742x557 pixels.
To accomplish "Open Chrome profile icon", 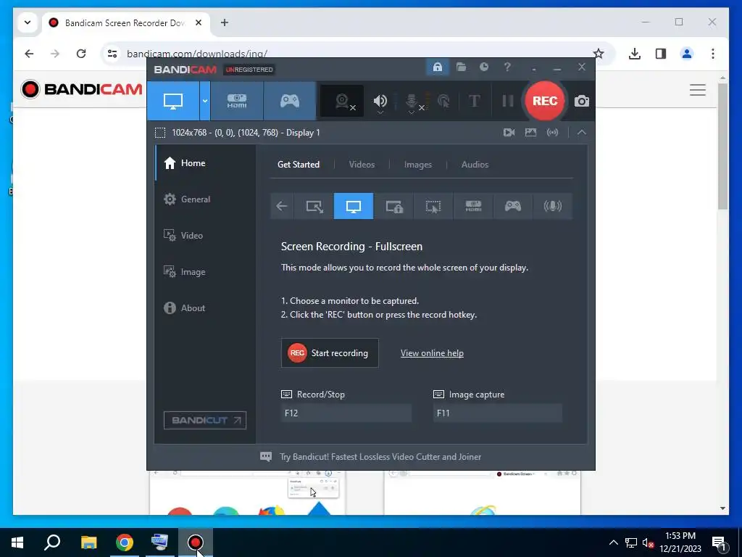I will [687, 54].
